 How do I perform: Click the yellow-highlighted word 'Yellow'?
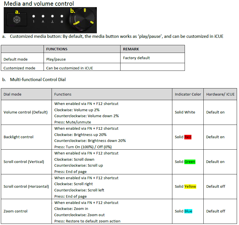click(x=190, y=187)
